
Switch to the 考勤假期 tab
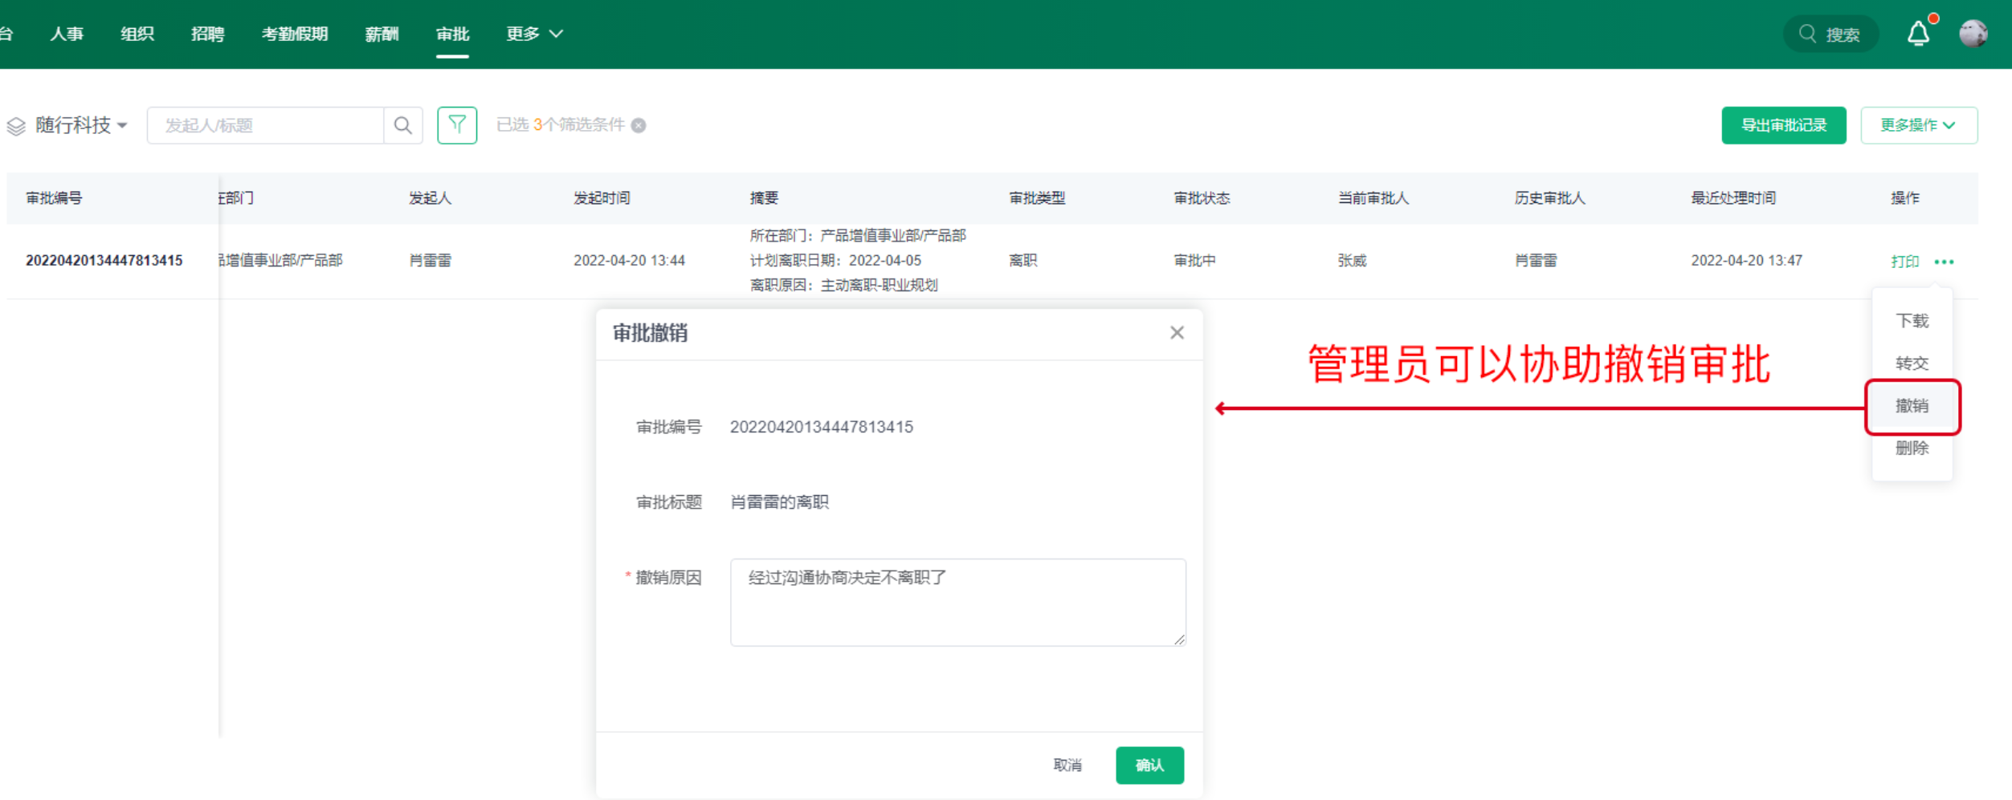point(295,34)
